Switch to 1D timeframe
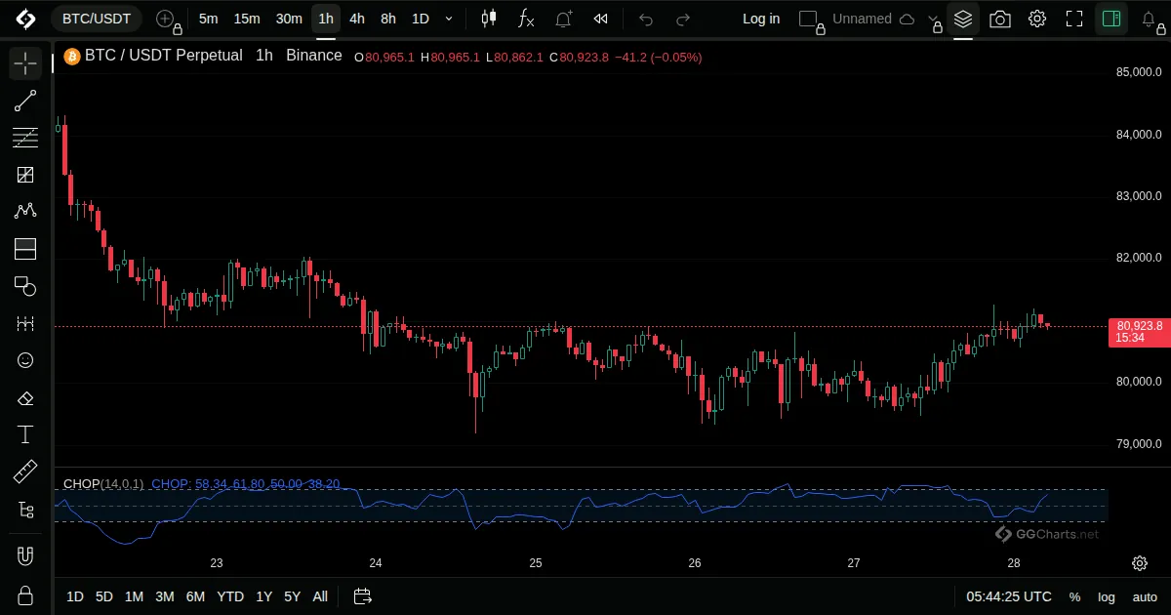The image size is (1171, 615). (x=420, y=19)
